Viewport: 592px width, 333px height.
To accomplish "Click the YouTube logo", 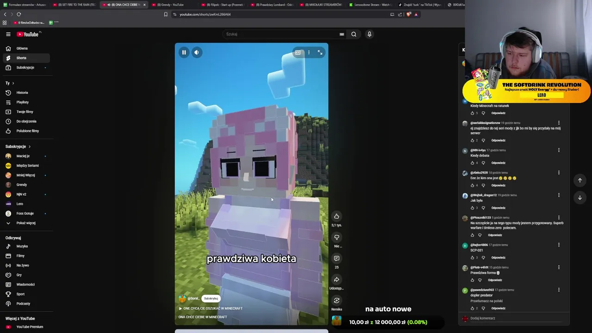I will pos(28,34).
